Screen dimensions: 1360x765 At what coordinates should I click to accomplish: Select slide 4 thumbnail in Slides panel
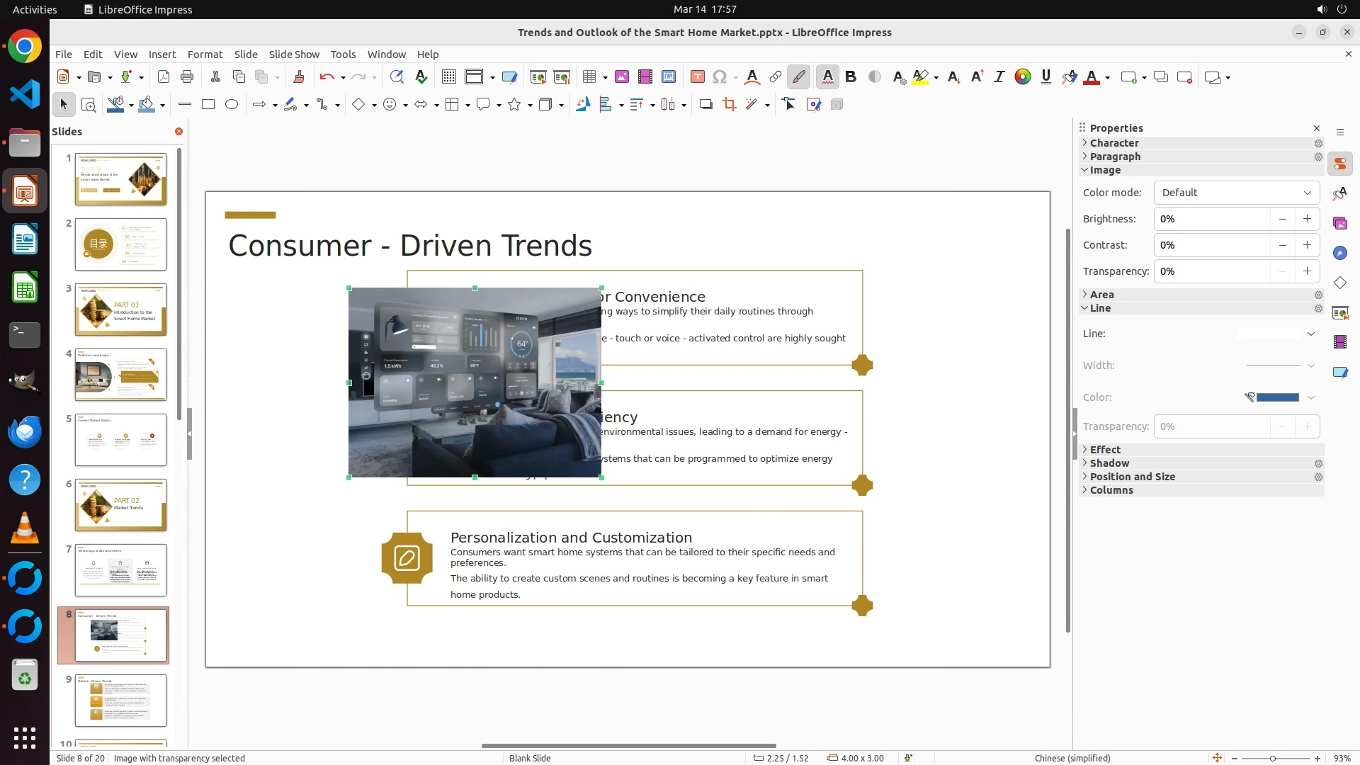tap(120, 375)
